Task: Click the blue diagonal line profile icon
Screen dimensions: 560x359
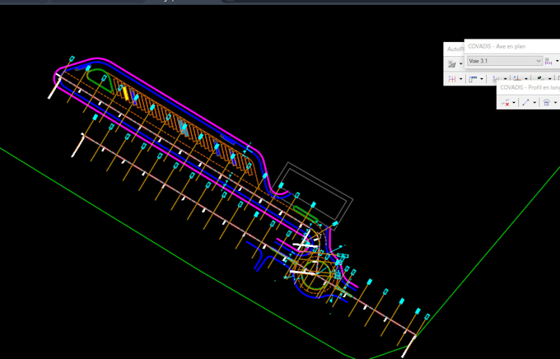Action: tap(525, 103)
